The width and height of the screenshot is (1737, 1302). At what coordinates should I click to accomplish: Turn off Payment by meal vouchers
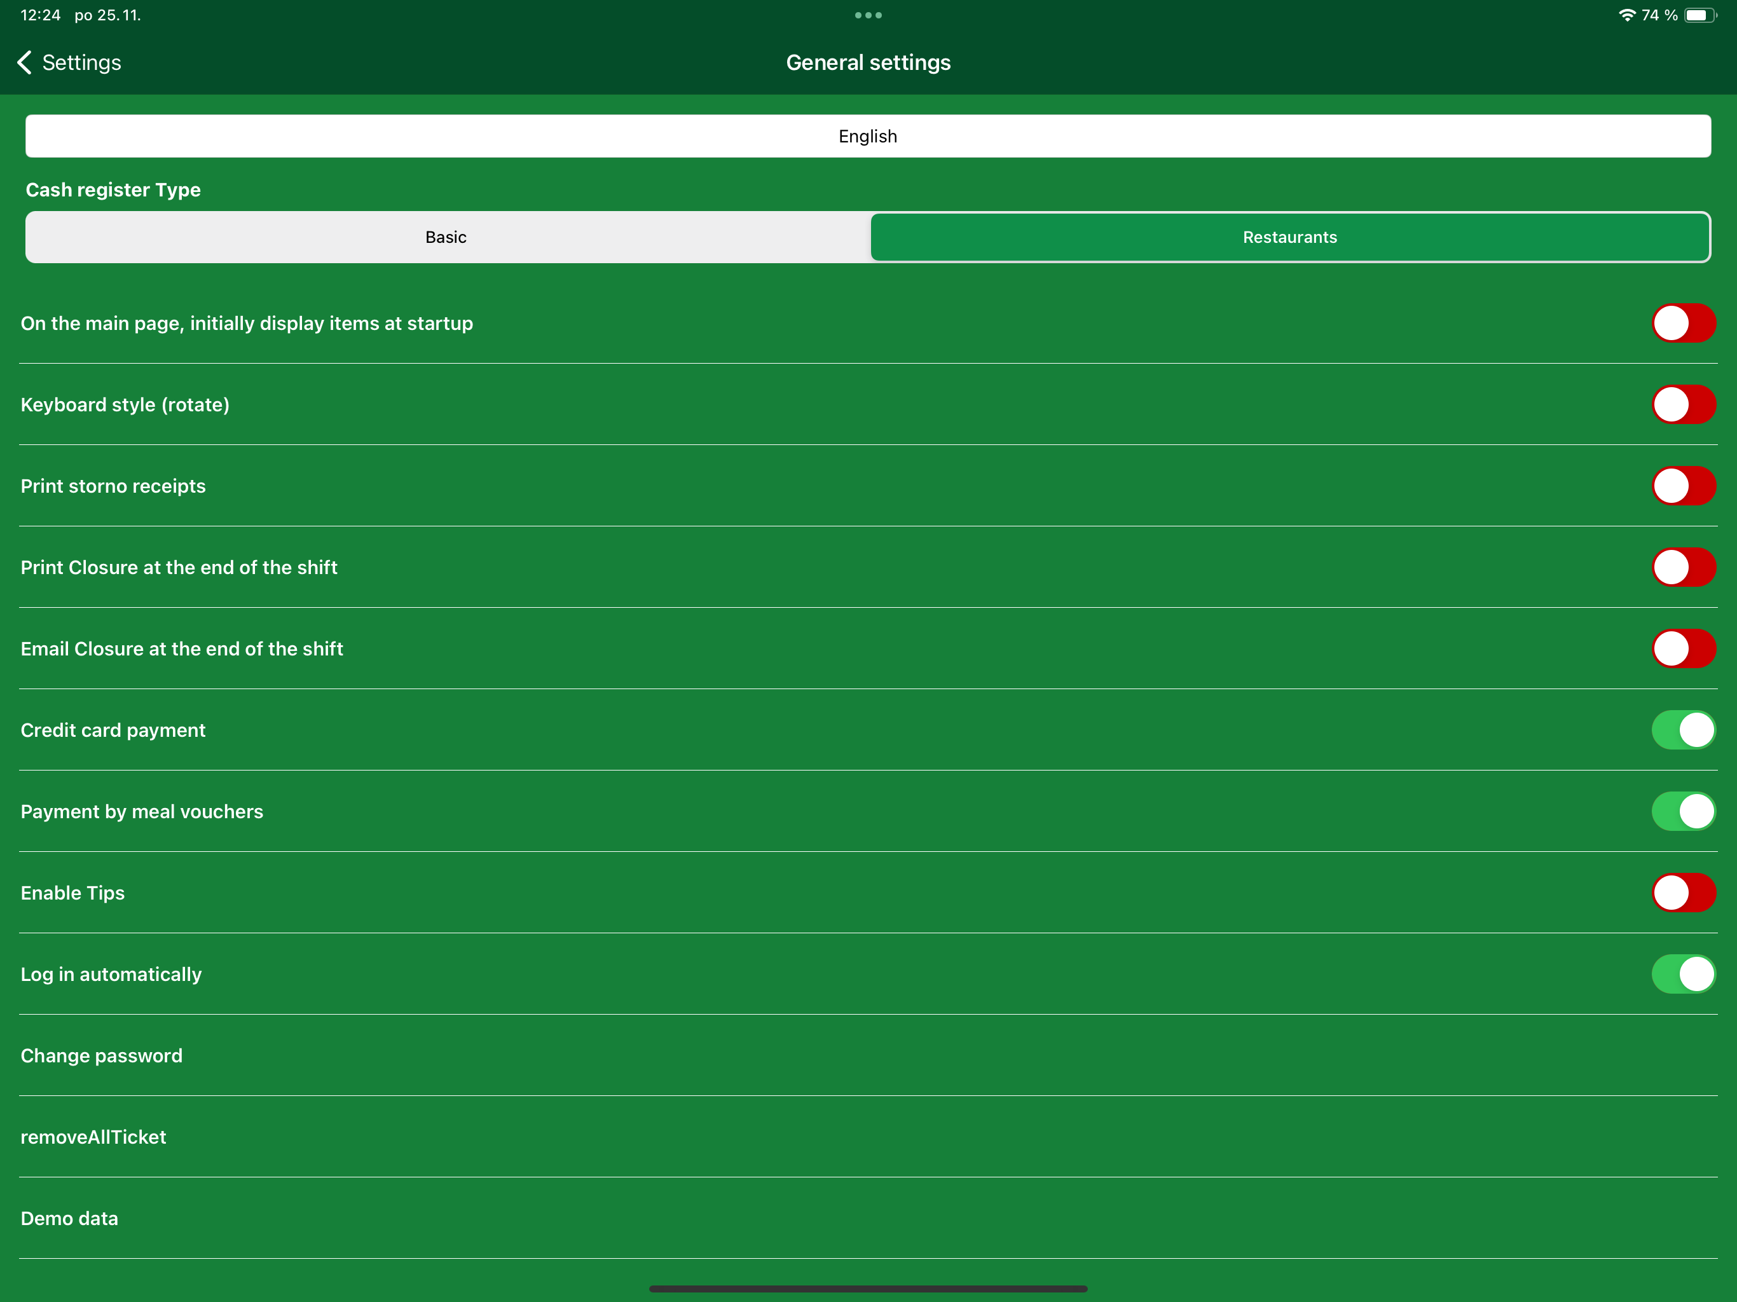click(x=1684, y=811)
